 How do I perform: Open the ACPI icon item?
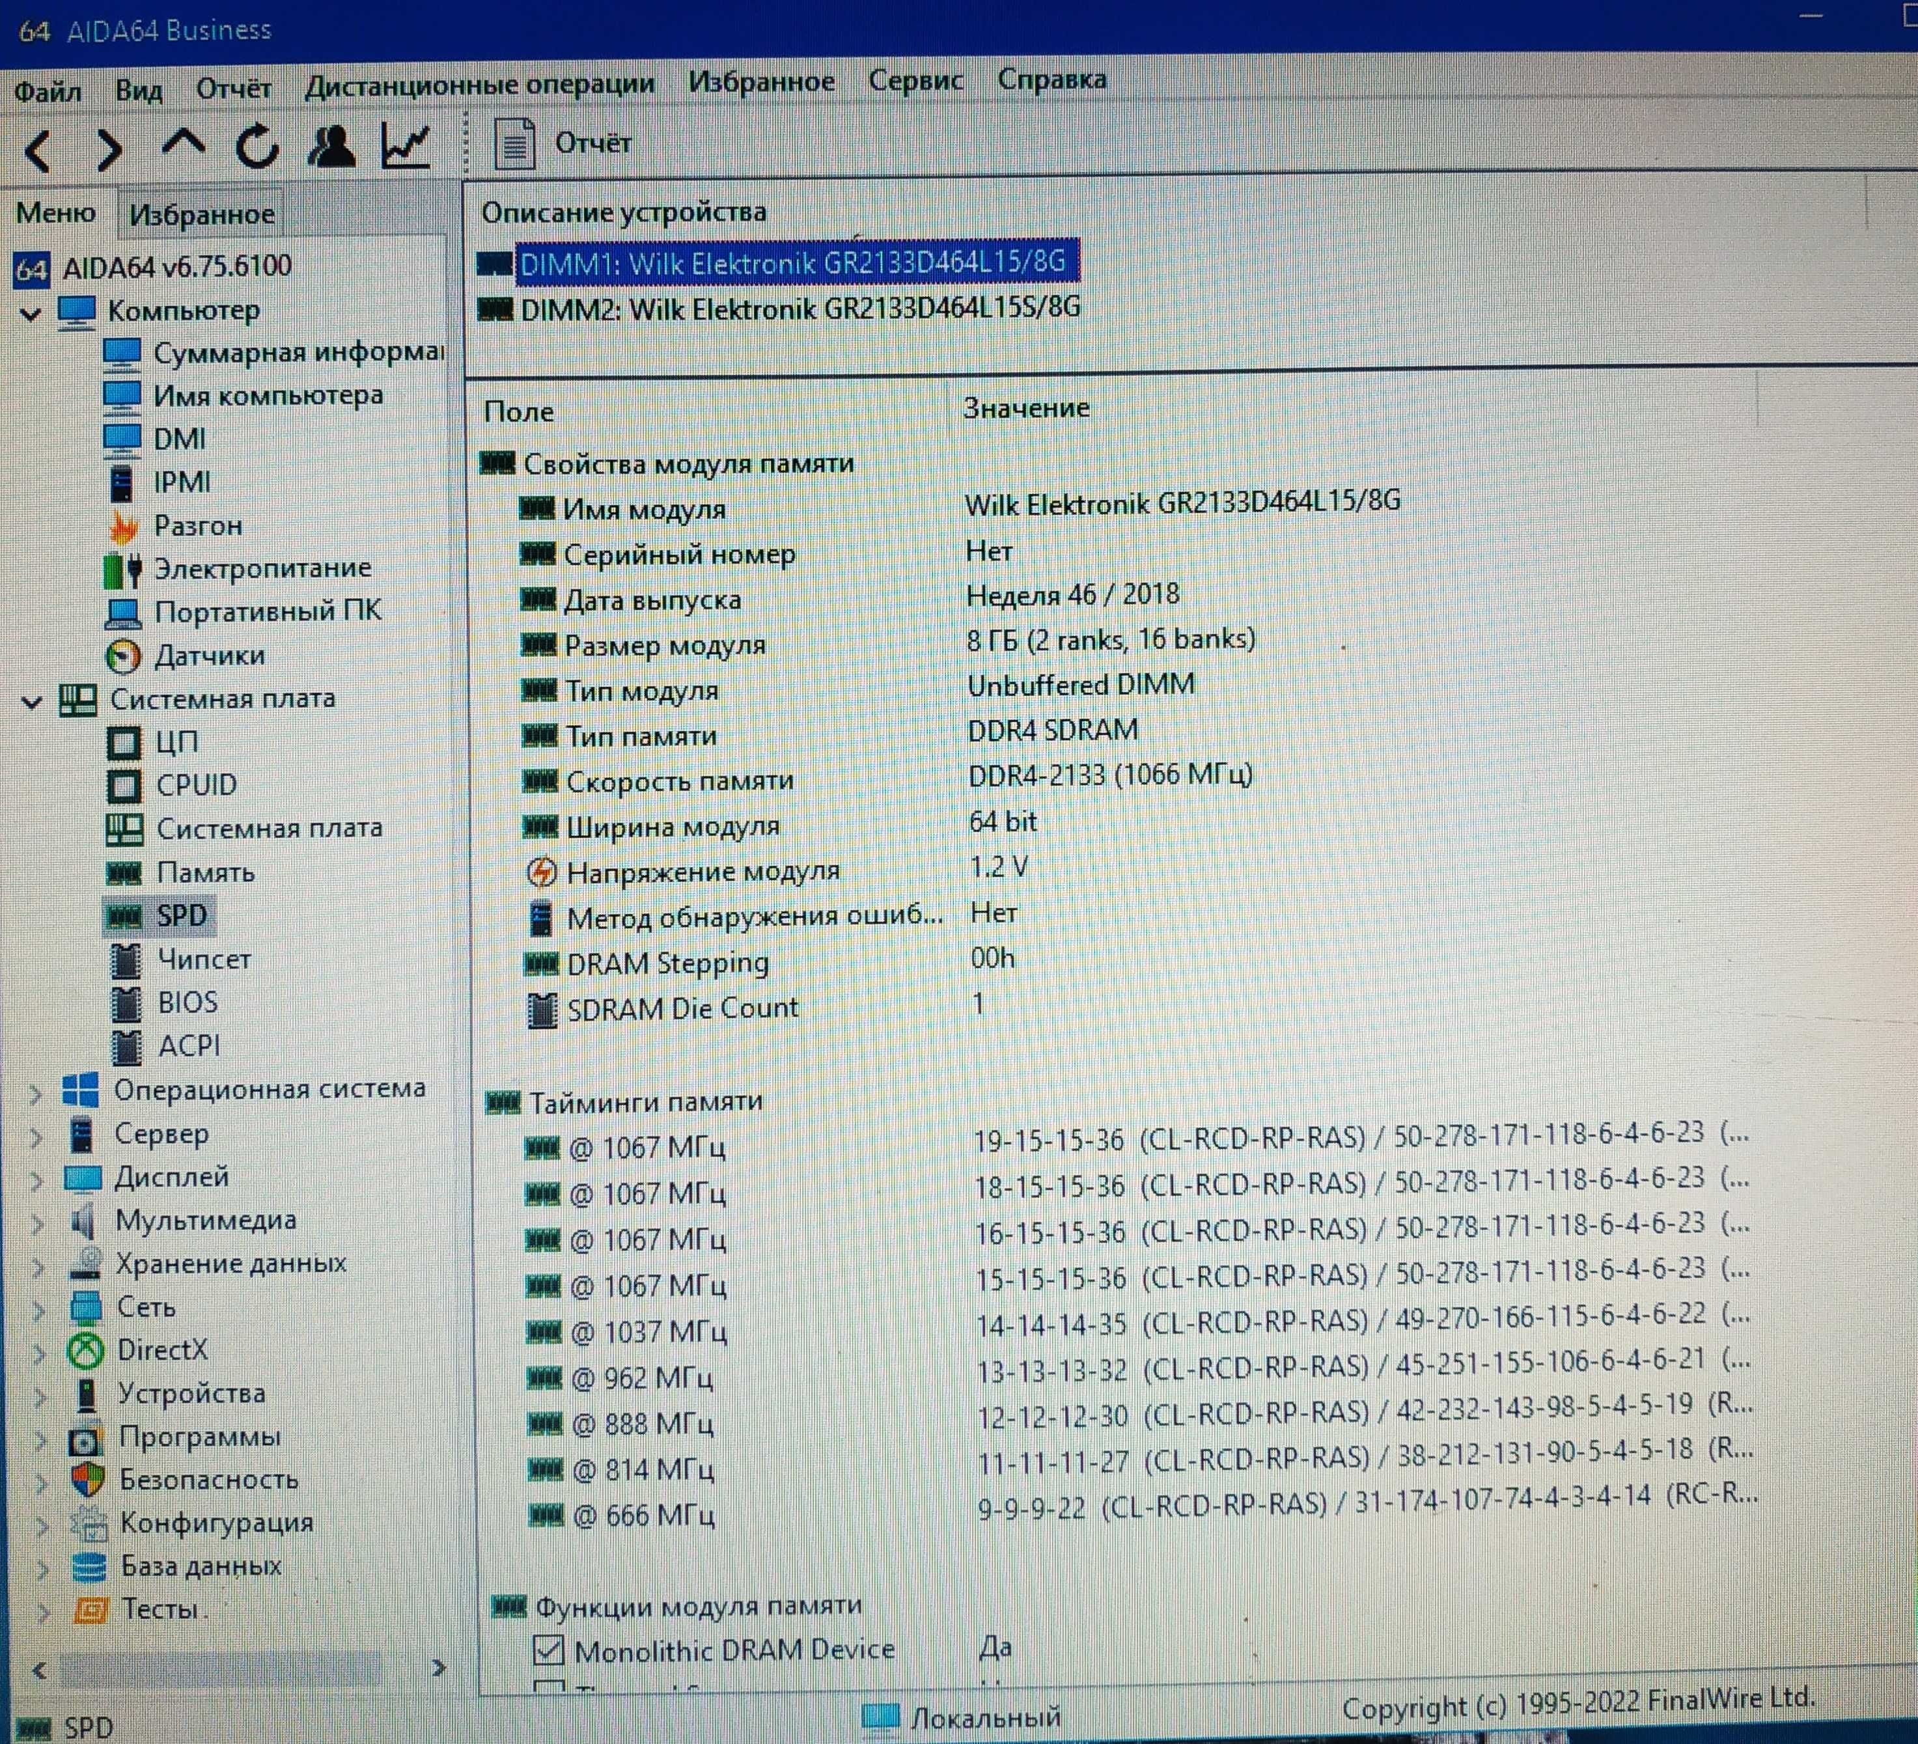tap(126, 1047)
